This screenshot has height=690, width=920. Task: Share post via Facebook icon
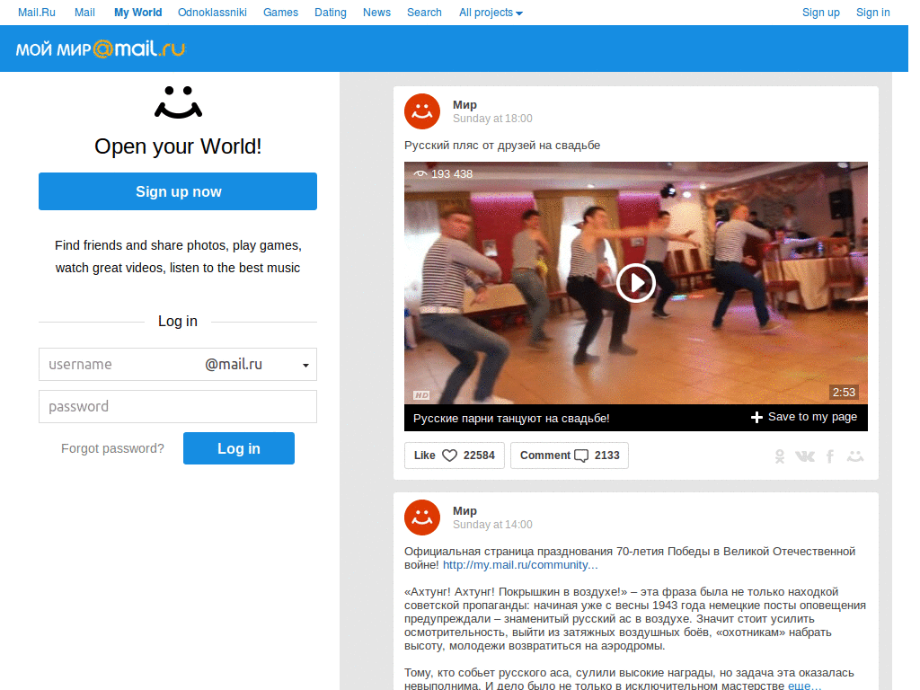tap(830, 456)
